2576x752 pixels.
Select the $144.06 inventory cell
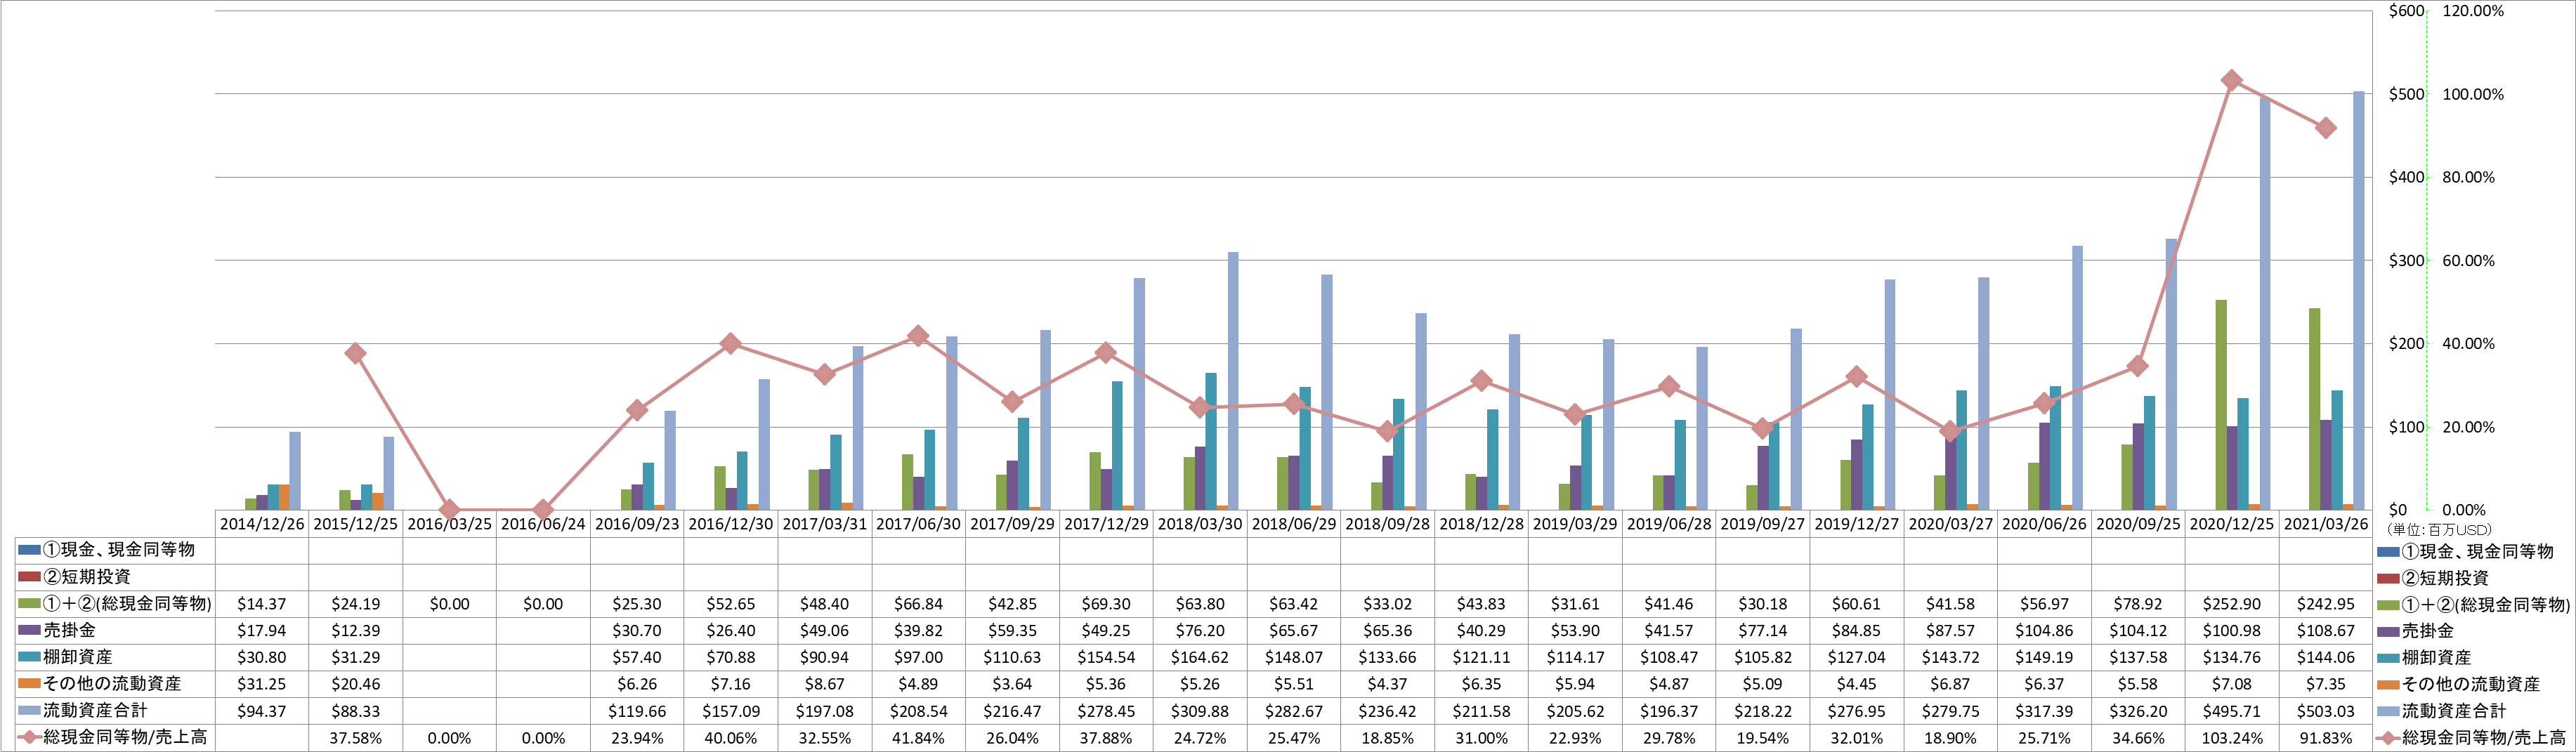2326,657
